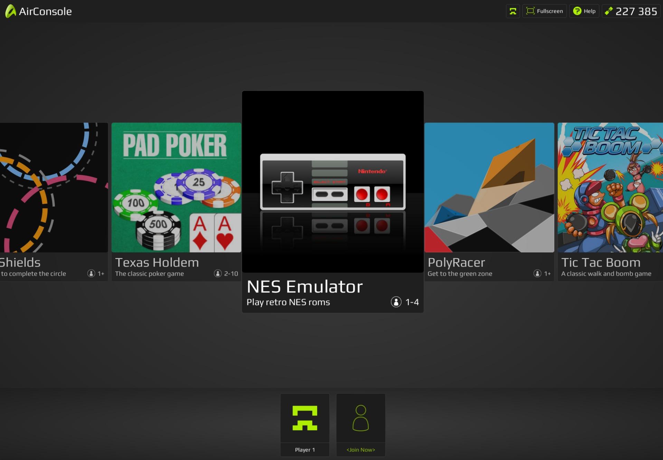The height and width of the screenshot is (460, 663).
Task: Open the Help menu
Action: [x=584, y=11]
